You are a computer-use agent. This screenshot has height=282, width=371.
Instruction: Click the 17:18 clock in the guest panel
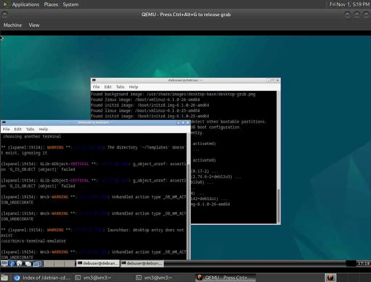(x=363, y=263)
